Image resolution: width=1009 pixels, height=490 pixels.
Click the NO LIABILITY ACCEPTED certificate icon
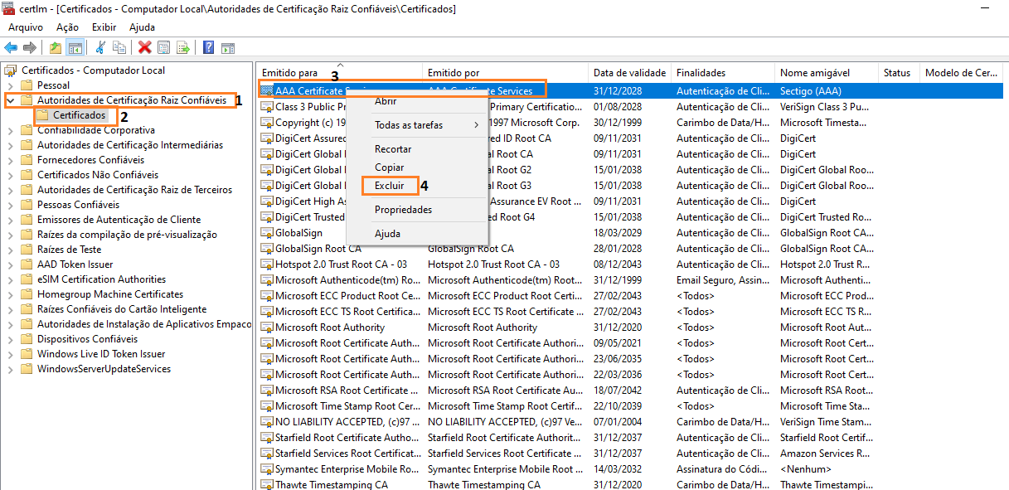tap(267, 422)
